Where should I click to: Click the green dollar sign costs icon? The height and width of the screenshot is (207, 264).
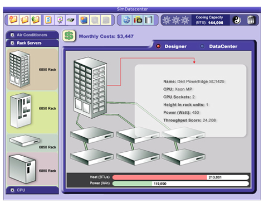coord(69,36)
